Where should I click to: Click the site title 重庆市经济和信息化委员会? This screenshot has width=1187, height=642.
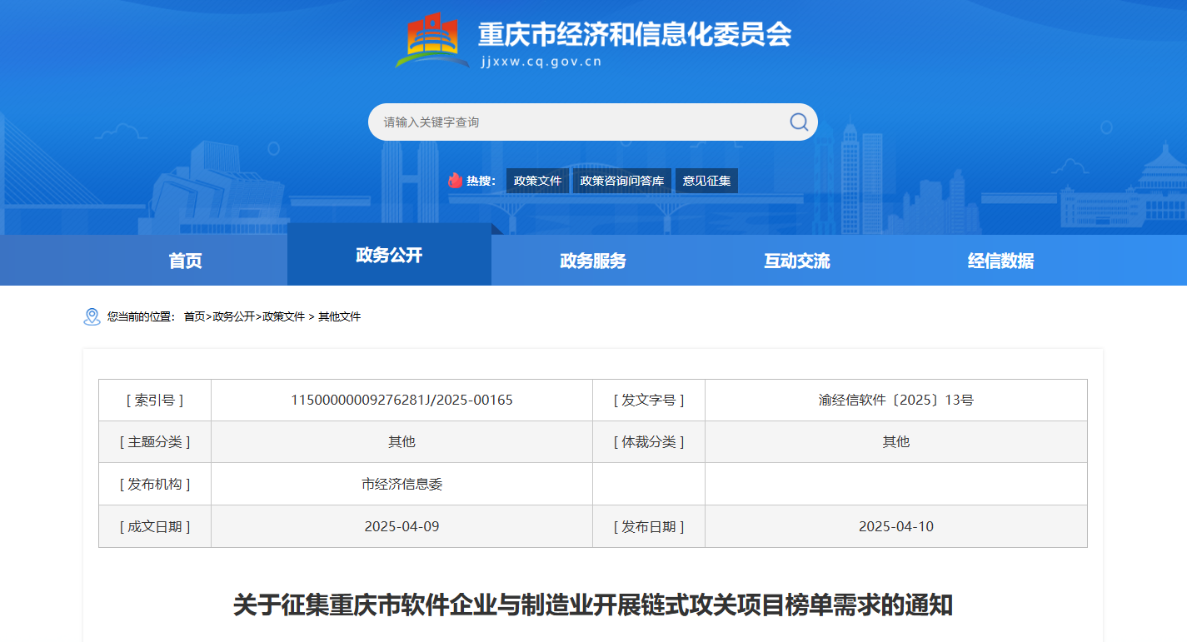point(634,34)
